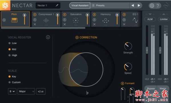Click the Compressor 1 module label
Viewport: 171px width, 103px height.
coord(46,14)
